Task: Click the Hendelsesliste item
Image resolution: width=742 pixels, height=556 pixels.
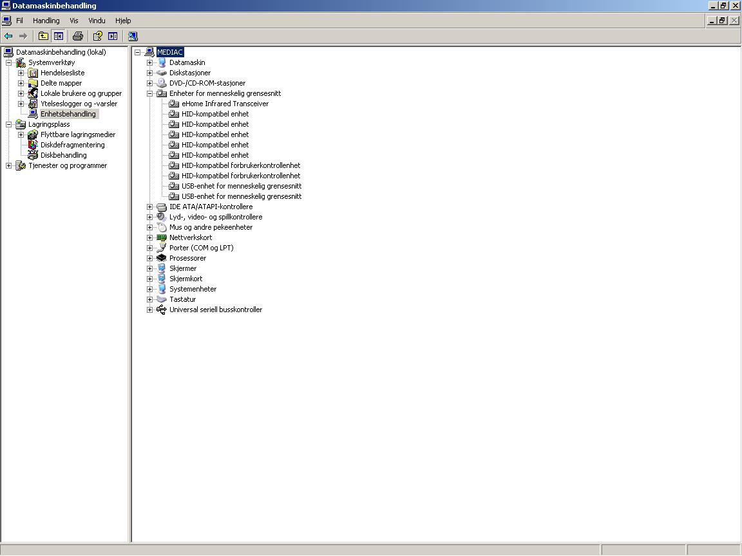Action: 62,73
